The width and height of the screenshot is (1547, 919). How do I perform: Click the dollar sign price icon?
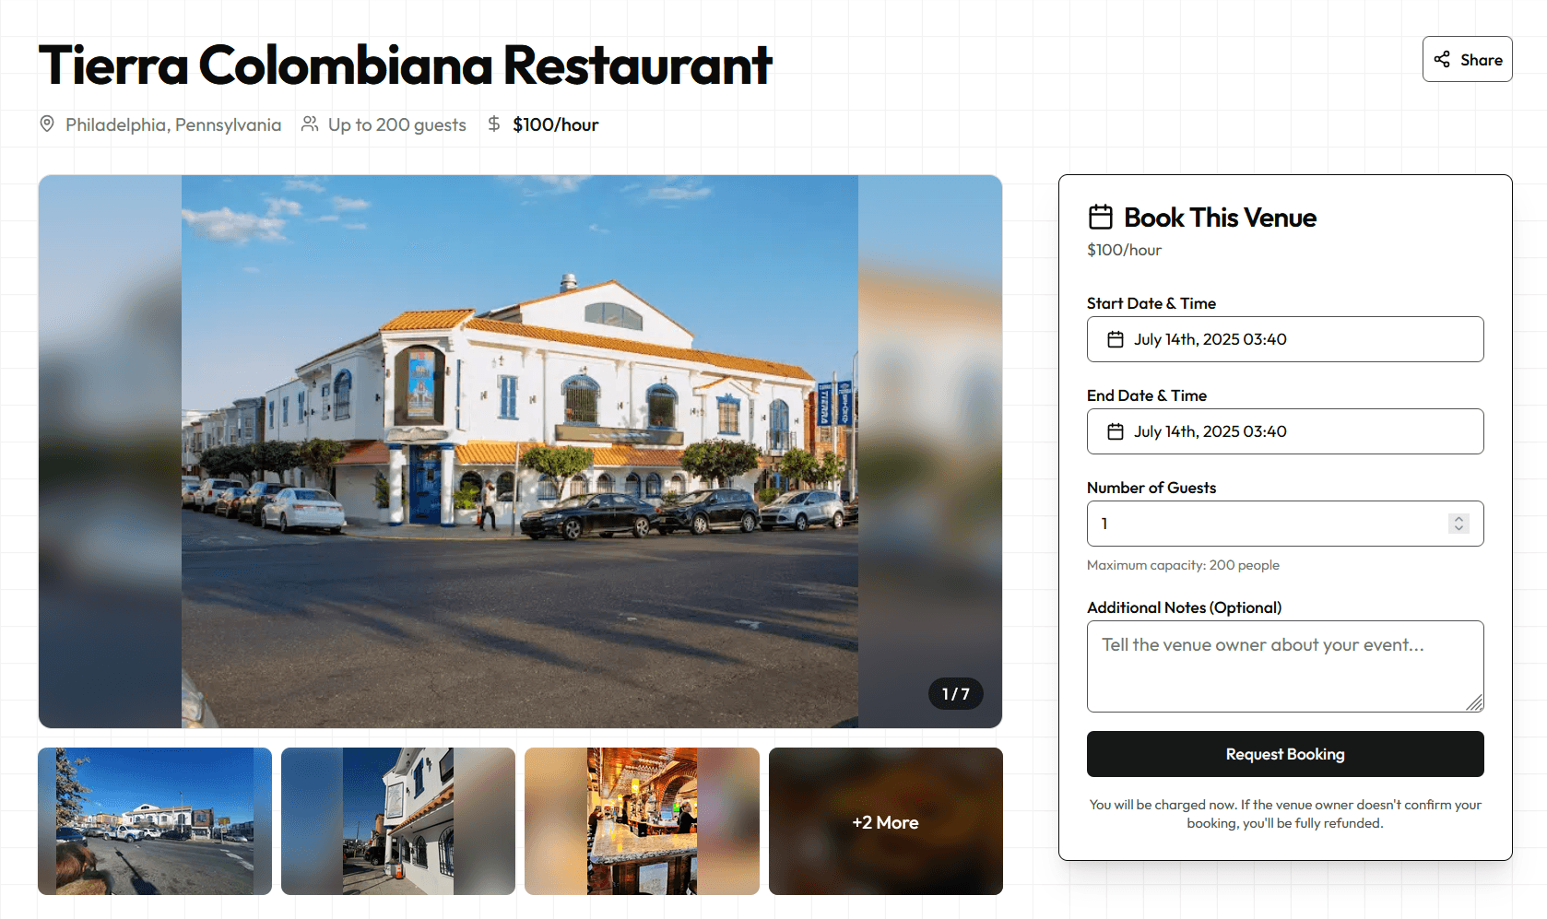494,124
